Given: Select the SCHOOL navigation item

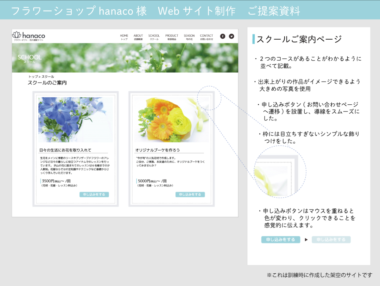Looking at the screenshot, I should [154, 37].
